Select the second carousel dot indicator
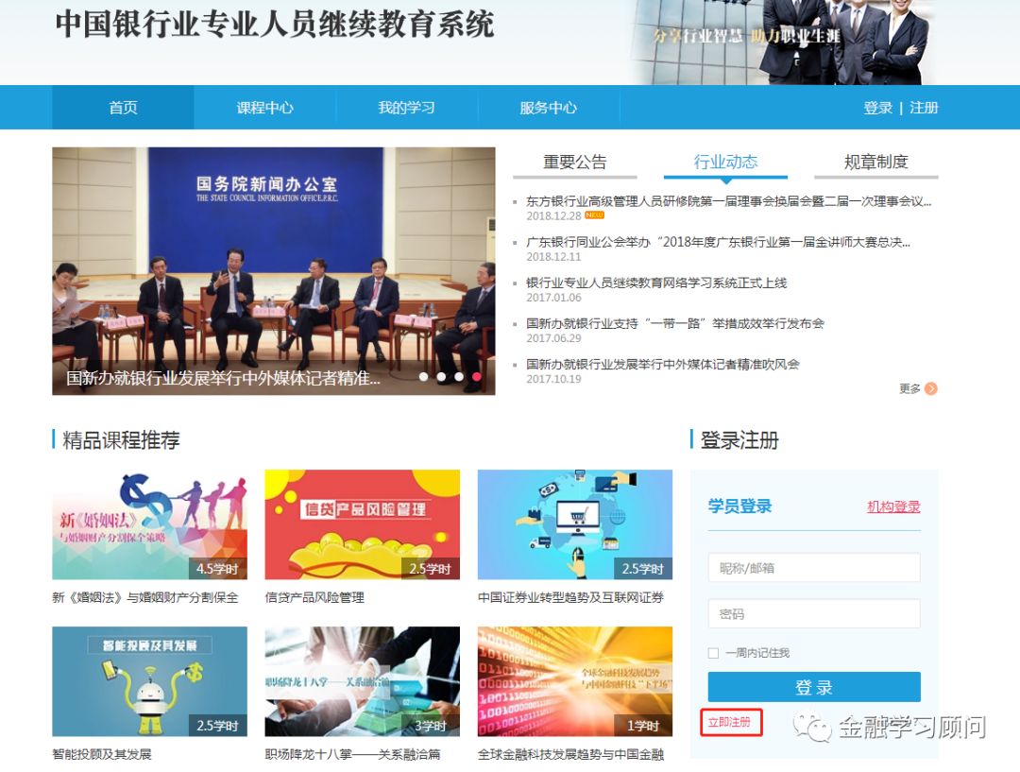Viewport: 1020px width, 772px height. tap(441, 376)
